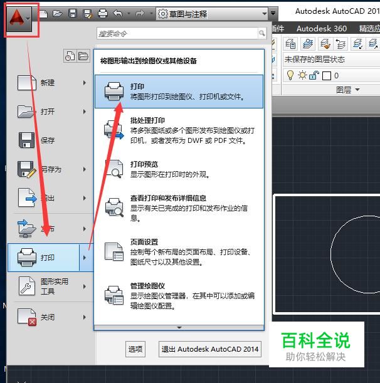Show the recent documents icon
This screenshot has width=380, height=383.
click(70, 56)
